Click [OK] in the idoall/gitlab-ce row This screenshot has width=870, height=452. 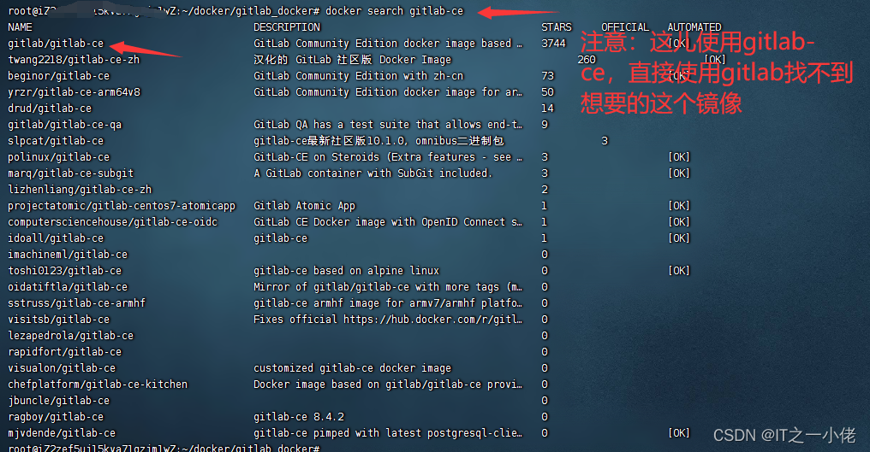(679, 238)
